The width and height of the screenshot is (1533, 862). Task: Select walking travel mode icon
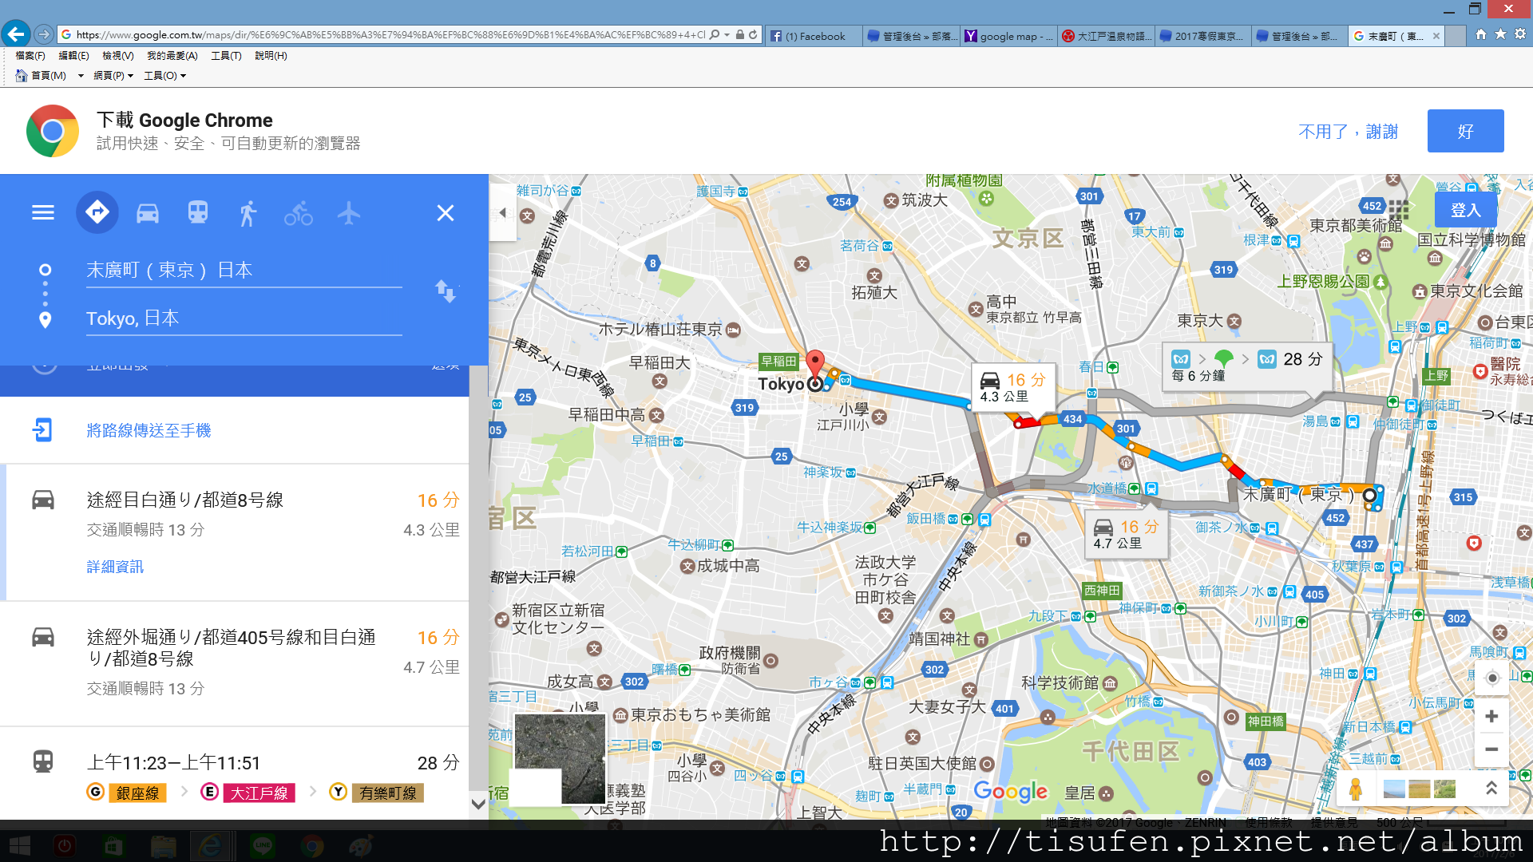(248, 213)
